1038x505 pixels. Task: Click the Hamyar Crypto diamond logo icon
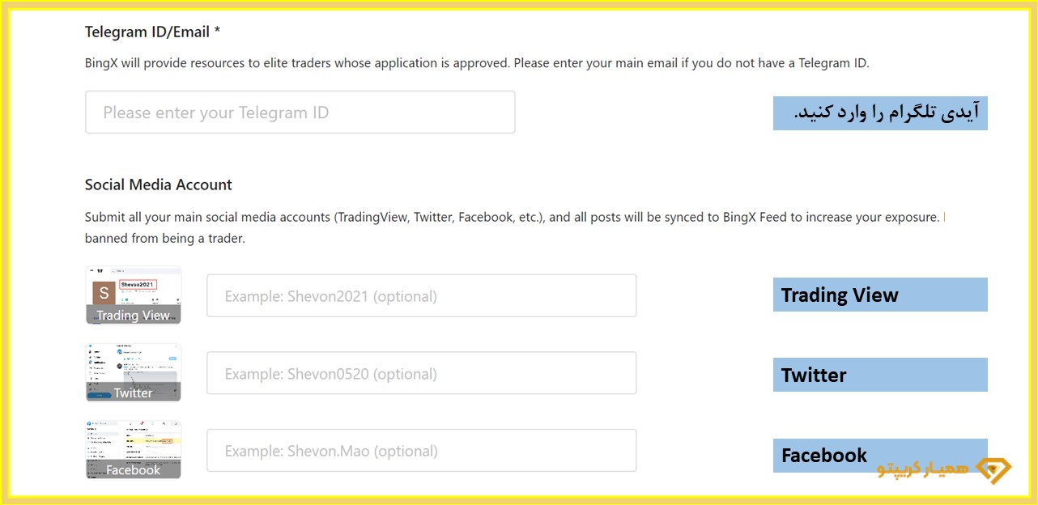(994, 470)
